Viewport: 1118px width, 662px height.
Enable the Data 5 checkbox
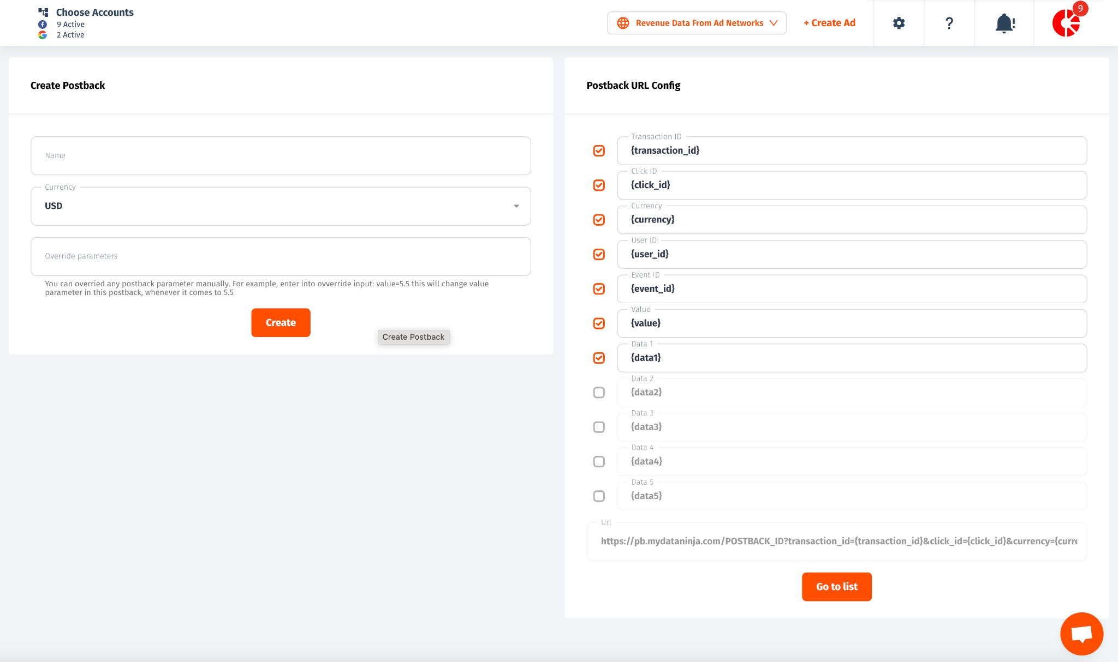point(599,496)
